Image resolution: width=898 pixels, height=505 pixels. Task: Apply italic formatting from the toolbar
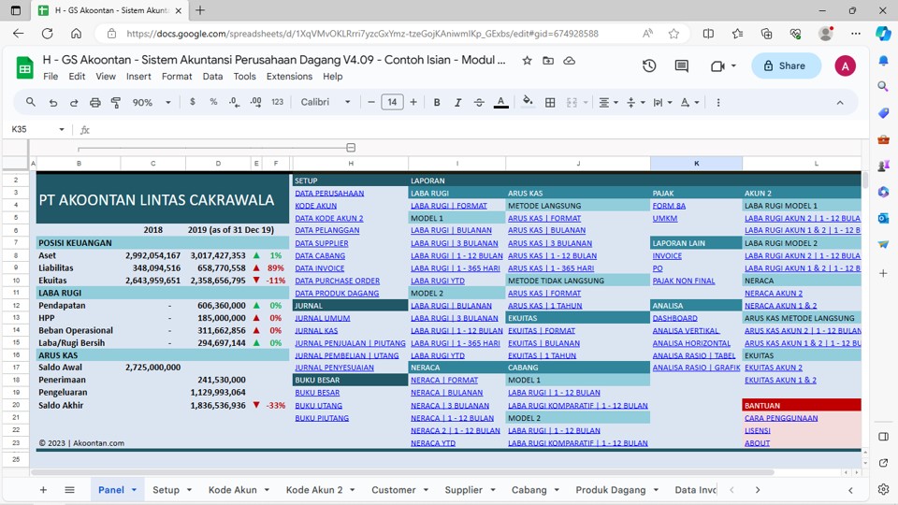click(457, 102)
